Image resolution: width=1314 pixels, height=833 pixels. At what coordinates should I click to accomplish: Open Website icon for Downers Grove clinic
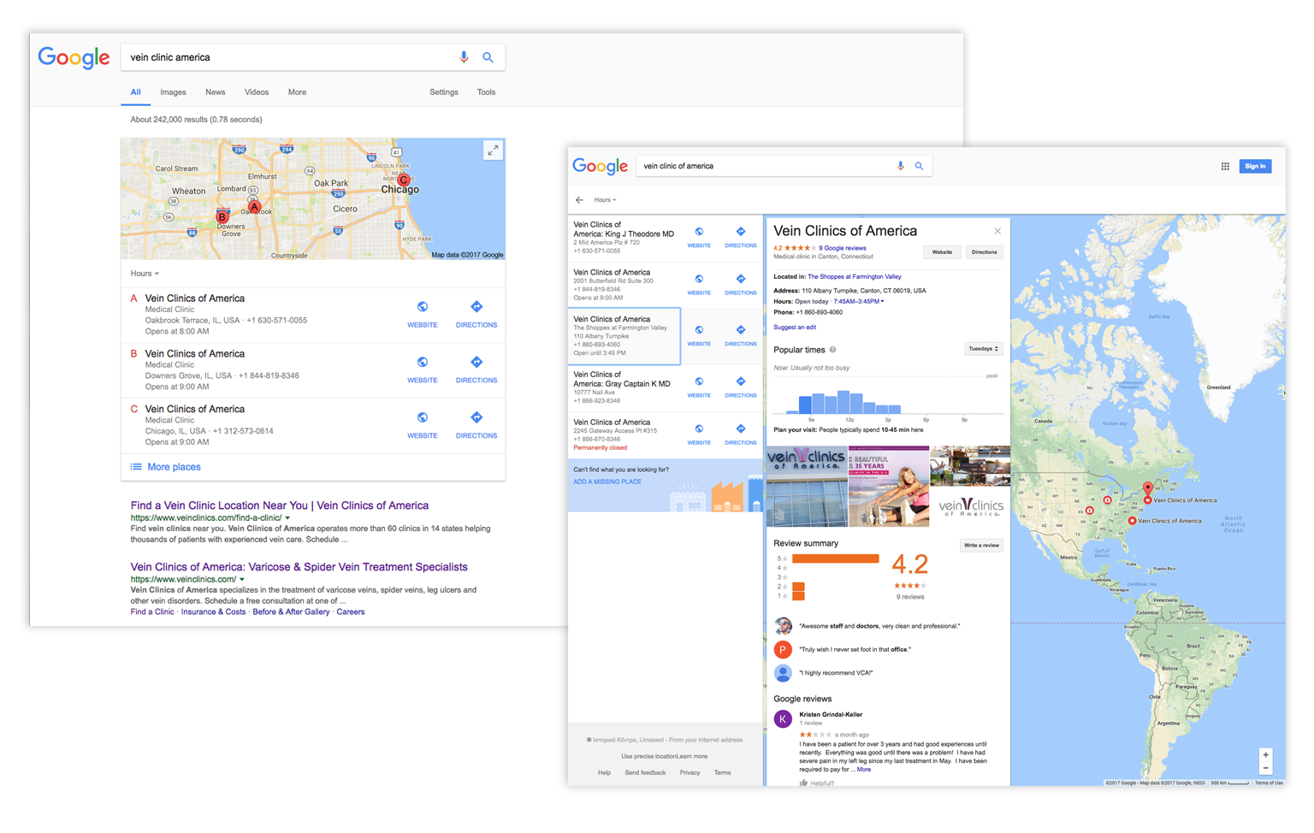[423, 363]
